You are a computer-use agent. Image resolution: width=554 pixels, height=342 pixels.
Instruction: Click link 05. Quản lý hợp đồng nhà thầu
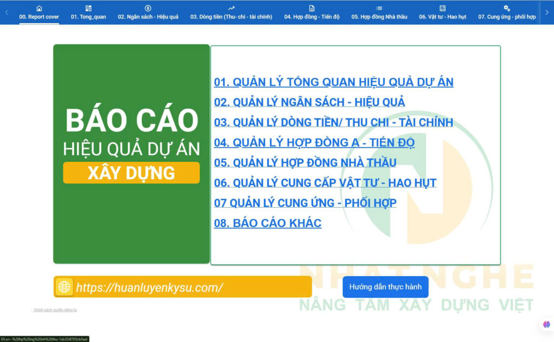pyautogui.click(x=305, y=162)
